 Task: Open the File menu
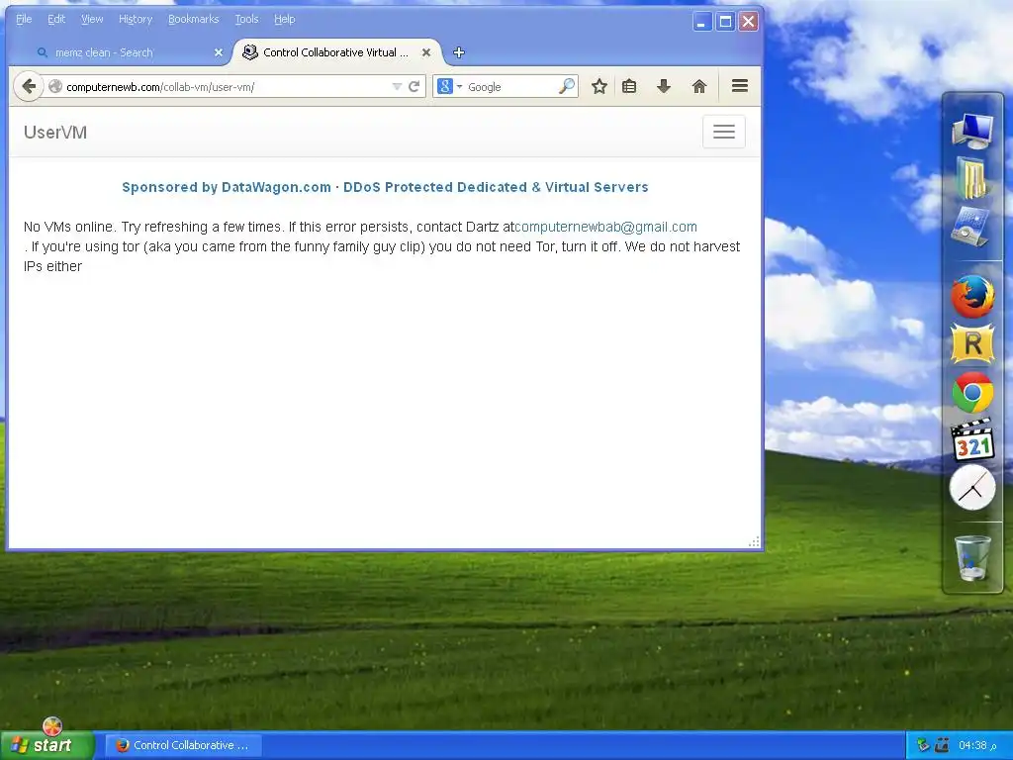(x=24, y=20)
